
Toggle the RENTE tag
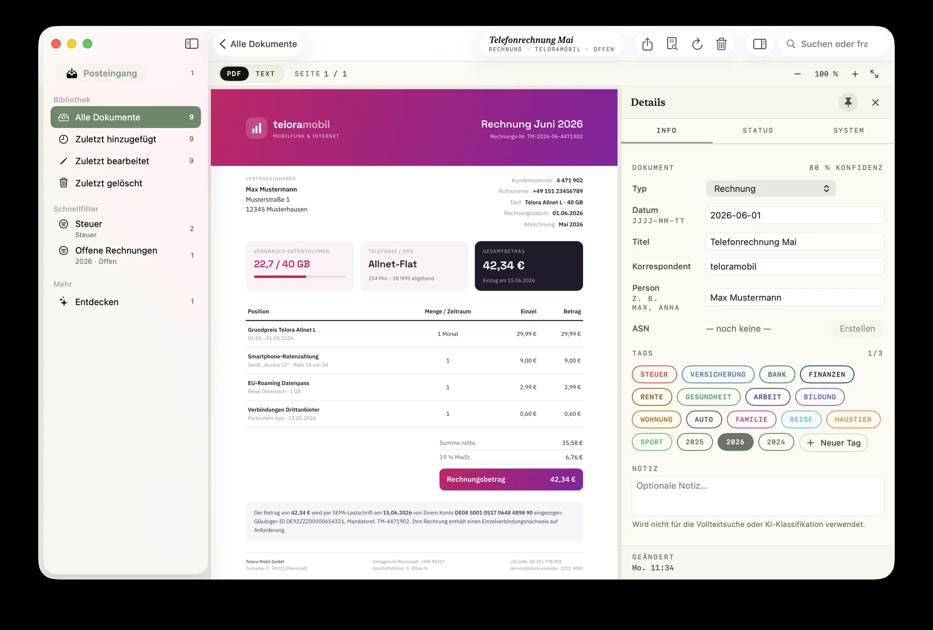point(652,397)
